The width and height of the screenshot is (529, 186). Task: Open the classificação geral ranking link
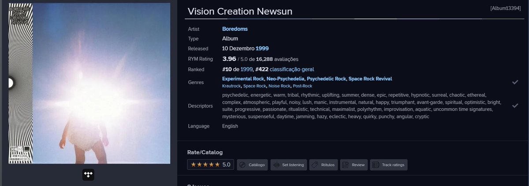click(x=292, y=69)
